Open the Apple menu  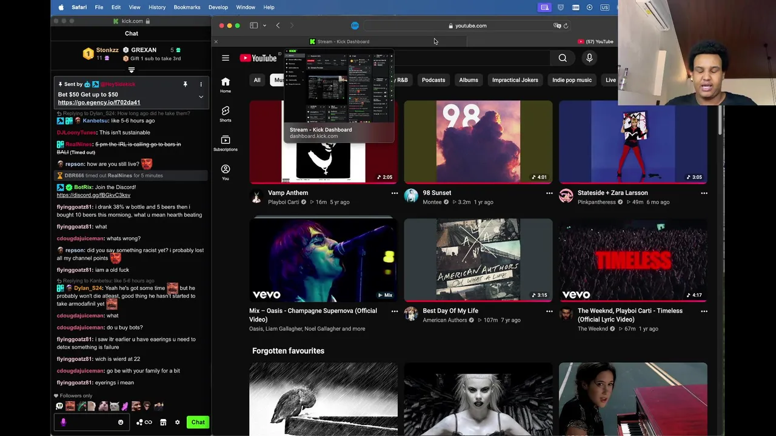(x=61, y=7)
